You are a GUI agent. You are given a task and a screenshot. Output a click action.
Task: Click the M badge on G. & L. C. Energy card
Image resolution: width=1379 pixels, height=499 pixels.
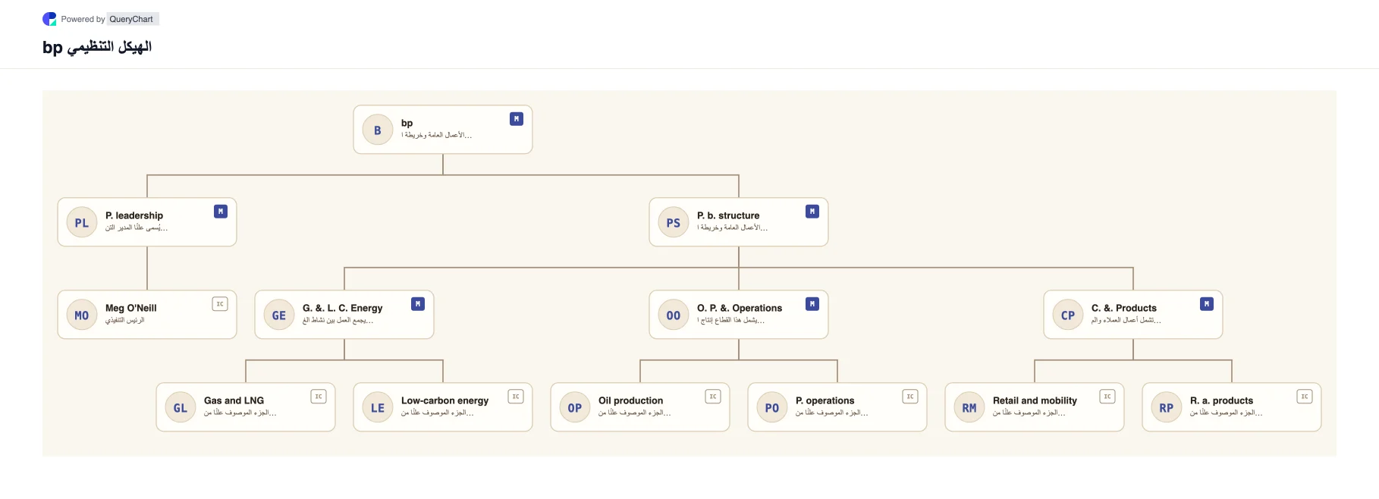coord(418,304)
